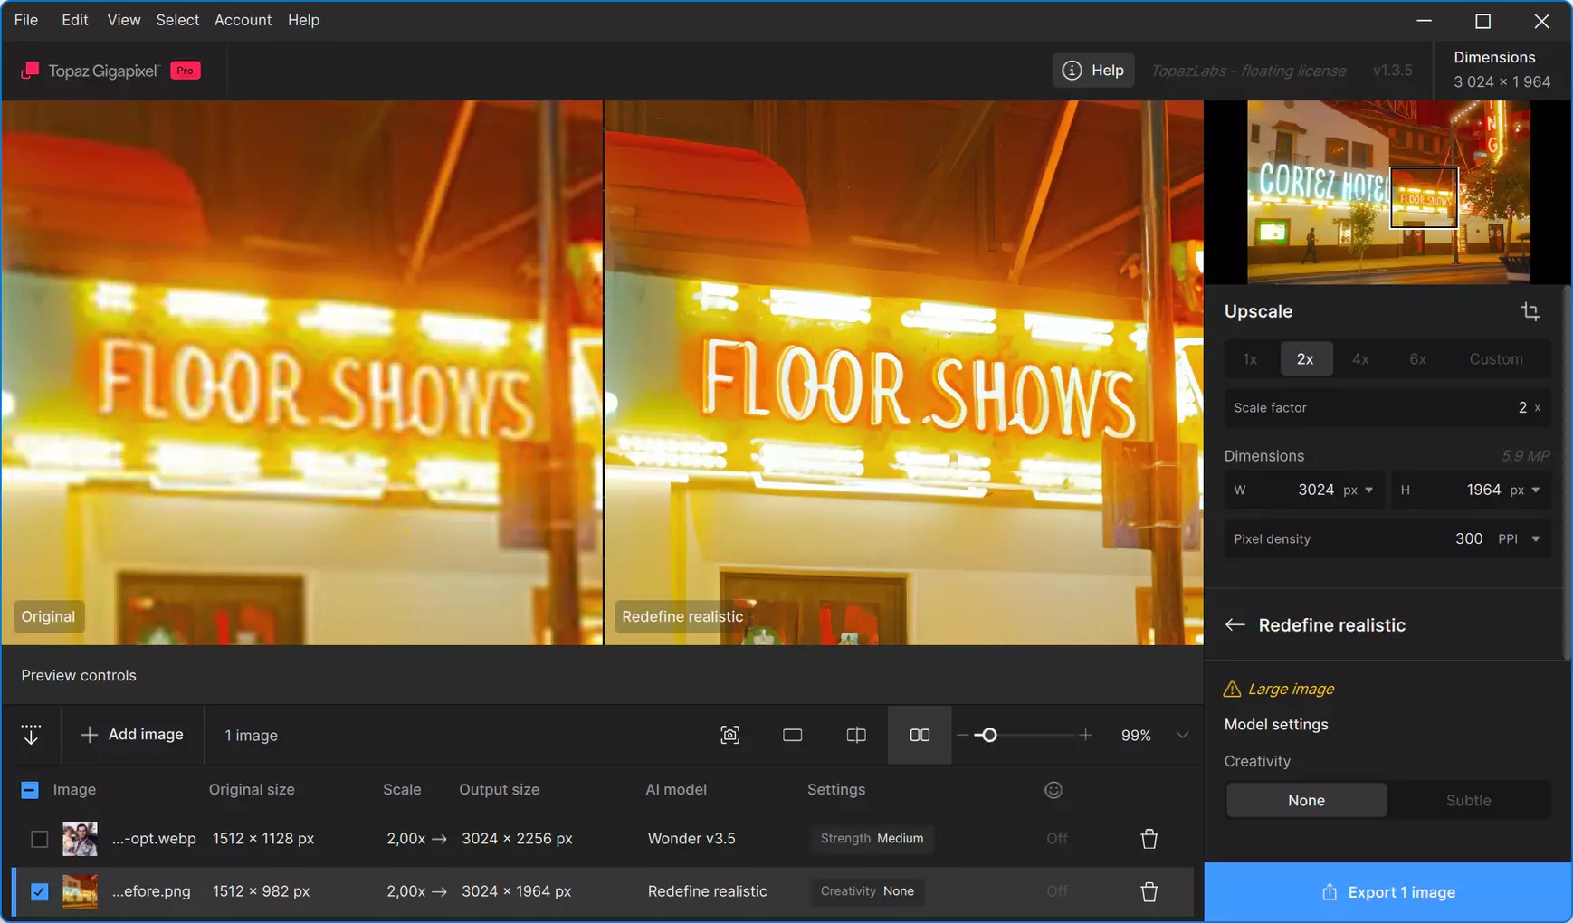Click the zoom slider handle
1573x923 pixels.
click(989, 735)
